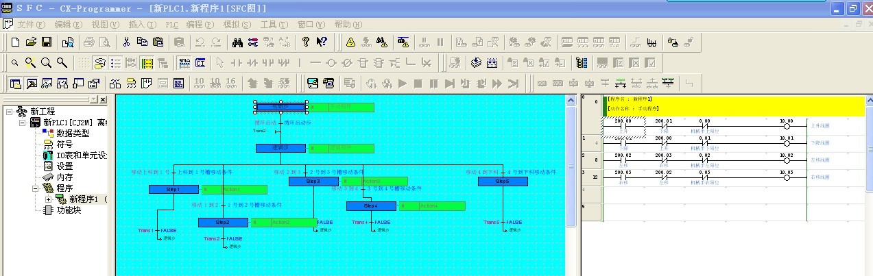
Task: Select the Step3 block in SFC diagram
Action: 313,181
